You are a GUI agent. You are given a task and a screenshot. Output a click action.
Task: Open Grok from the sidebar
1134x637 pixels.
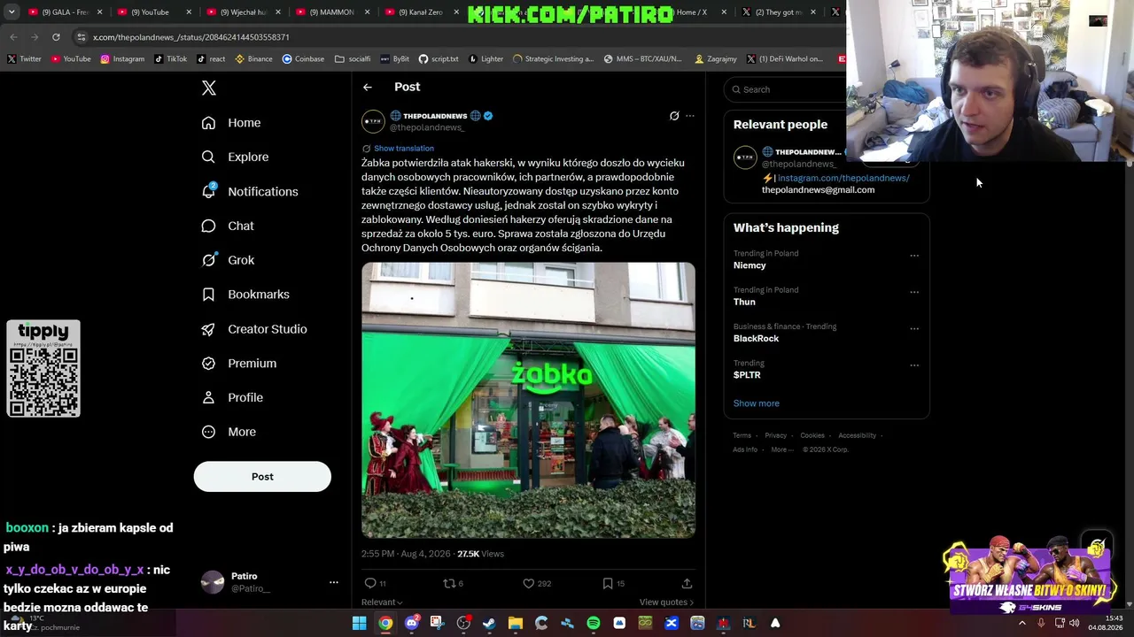(x=228, y=260)
